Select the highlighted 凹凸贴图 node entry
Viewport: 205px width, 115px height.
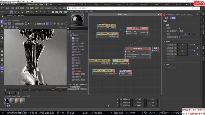pyautogui.click(x=78, y=71)
